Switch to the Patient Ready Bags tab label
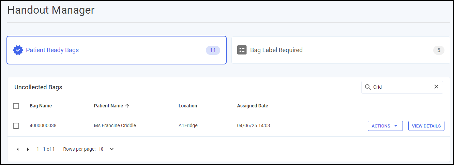 click(x=52, y=50)
